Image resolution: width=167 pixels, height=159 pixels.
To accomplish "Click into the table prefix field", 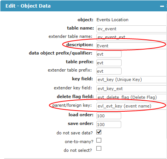I will [x=109, y=63].
